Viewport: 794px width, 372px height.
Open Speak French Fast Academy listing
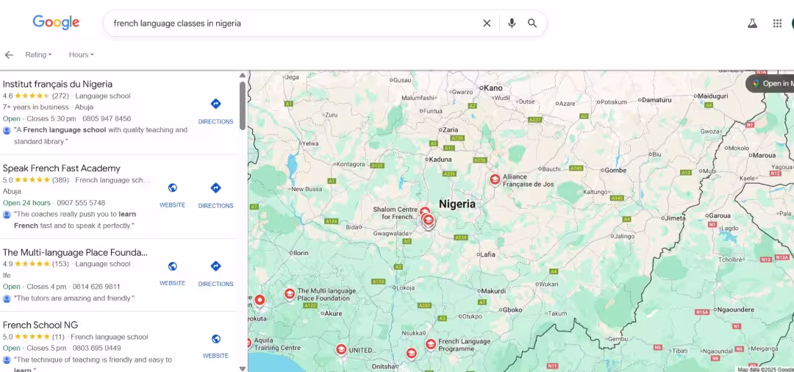coord(61,168)
